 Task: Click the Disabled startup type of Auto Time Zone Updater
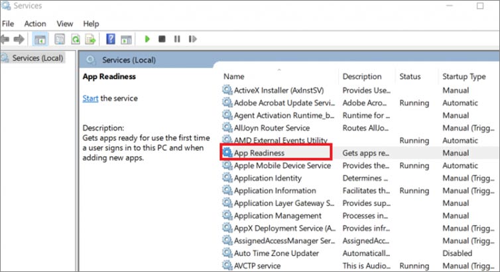pos(458,253)
